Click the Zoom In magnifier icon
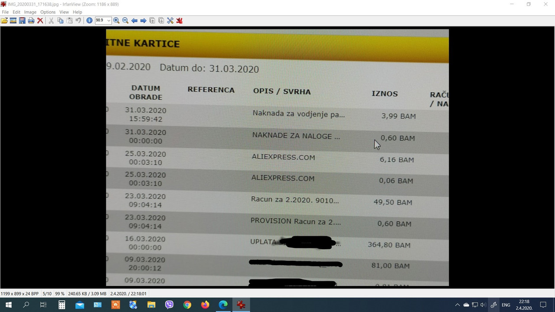Viewport: 555px width, 312px height. [x=116, y=20]
